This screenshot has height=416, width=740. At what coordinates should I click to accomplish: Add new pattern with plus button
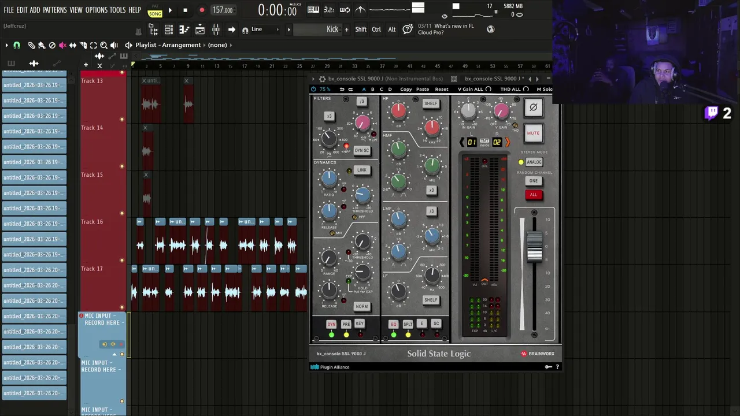347,29
